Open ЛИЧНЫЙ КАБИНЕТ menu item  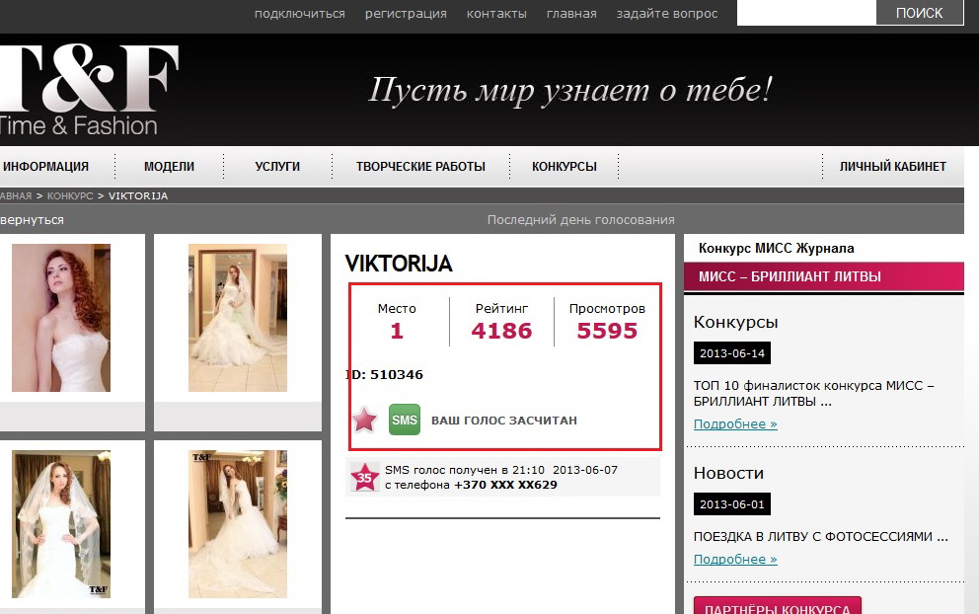893,166
